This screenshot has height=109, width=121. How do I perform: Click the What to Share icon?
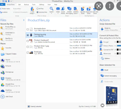click(x=76, y=9)
